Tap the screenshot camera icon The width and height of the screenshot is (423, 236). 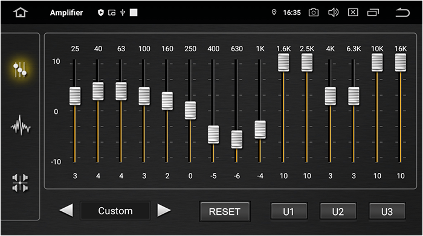314,13
